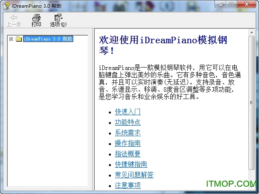Screen dimensions: 259x194
Task: Open the 常见问题解答 link
Action: pos(134,175)
